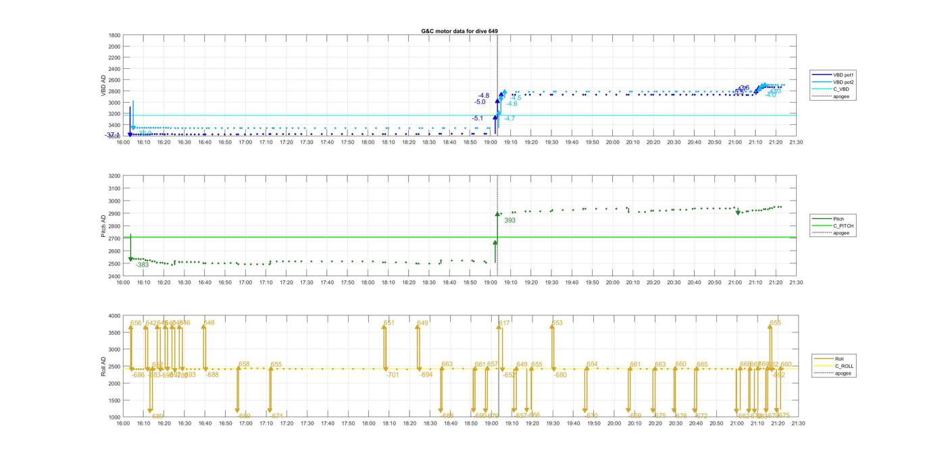Select 'VBD pot2' legend entry
The width and height of the screenshot is (946, 468).
click(x=832, y=82)
